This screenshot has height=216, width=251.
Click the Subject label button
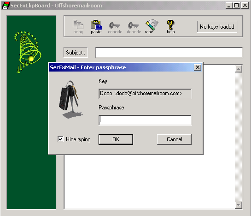[x=76, y=52]
